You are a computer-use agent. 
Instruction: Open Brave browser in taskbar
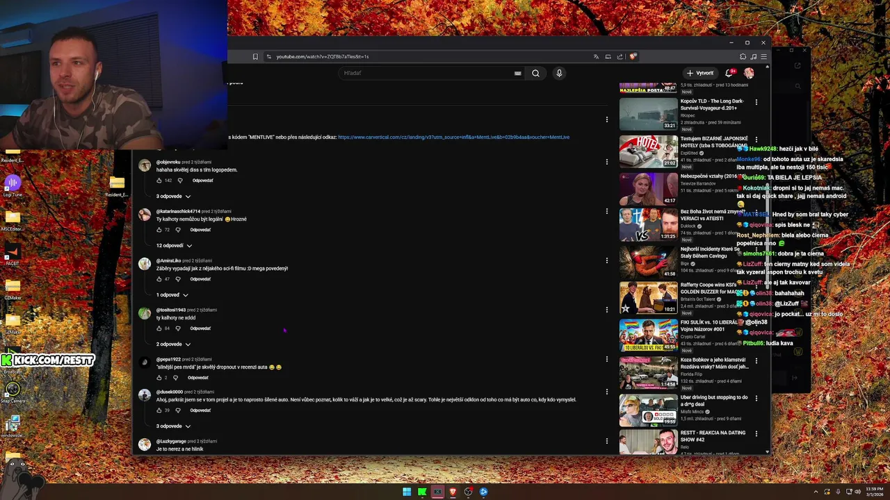click(453, 492)
